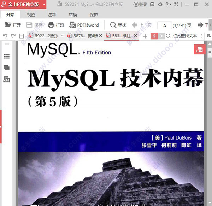Open the 登录 login button
This screenshot has width=212, height=206.
pos(140,5)
